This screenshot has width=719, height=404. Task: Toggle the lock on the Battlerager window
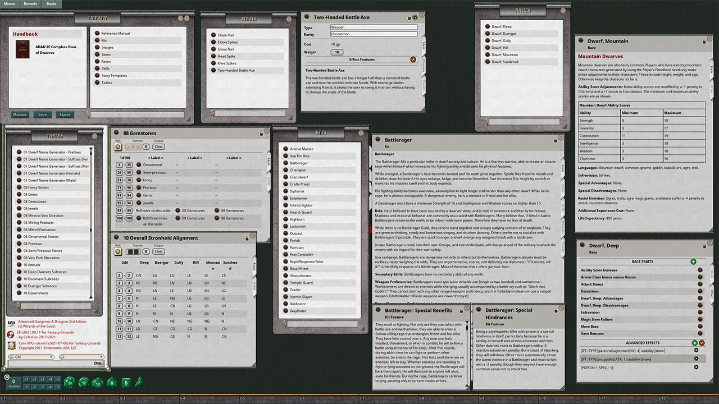click(x=555, y=141)
